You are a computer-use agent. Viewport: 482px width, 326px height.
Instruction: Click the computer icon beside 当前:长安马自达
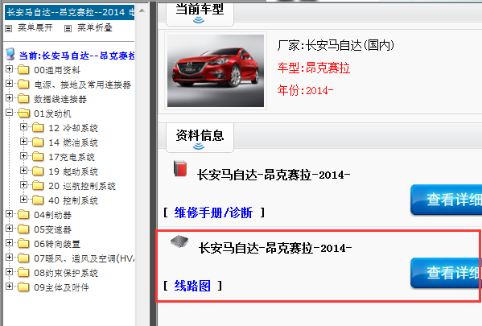(10, 54)
